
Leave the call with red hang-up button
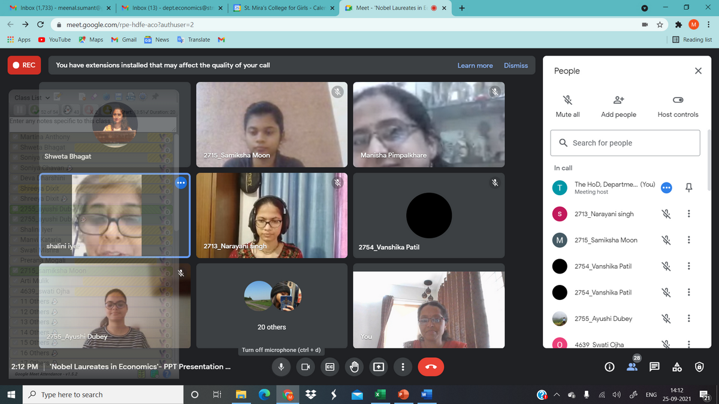pos(431,367)
